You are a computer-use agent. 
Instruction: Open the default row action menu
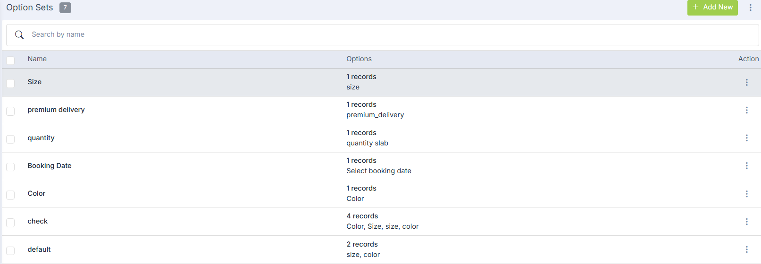point(746,249)
